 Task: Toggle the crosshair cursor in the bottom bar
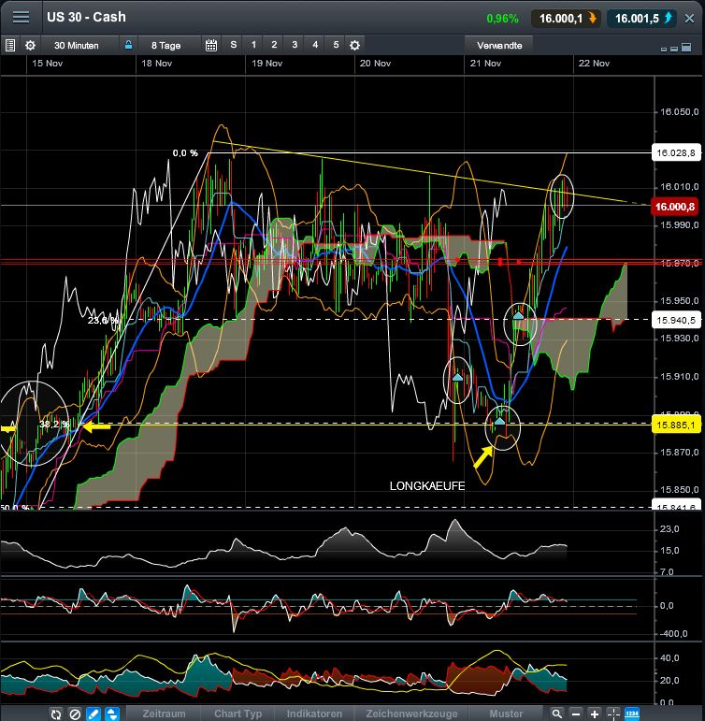click(613, 714)
